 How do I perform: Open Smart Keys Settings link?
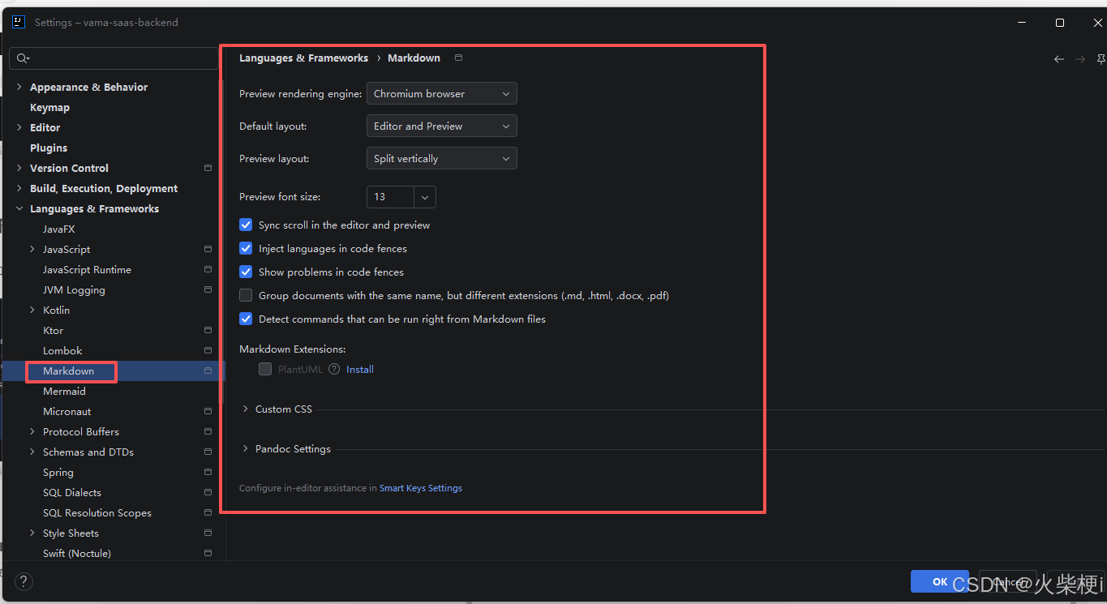[x=421, y=488]
